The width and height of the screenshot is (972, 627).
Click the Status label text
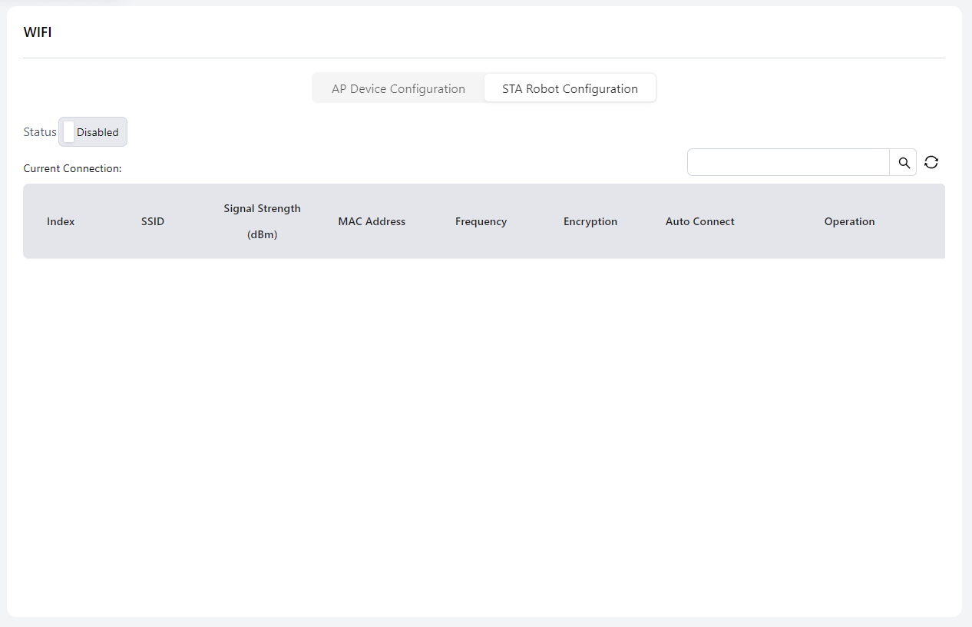click(x=40, y=132)
